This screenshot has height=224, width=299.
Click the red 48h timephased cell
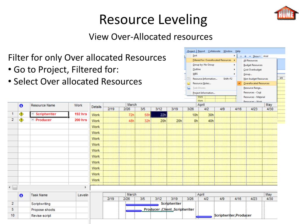[127, 121]
